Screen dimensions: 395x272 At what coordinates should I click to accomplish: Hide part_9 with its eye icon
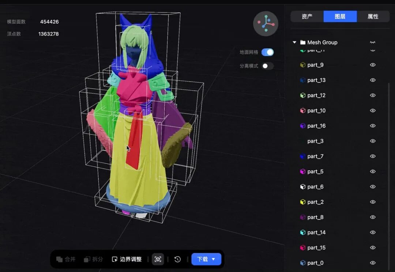(x=373, y=65)
